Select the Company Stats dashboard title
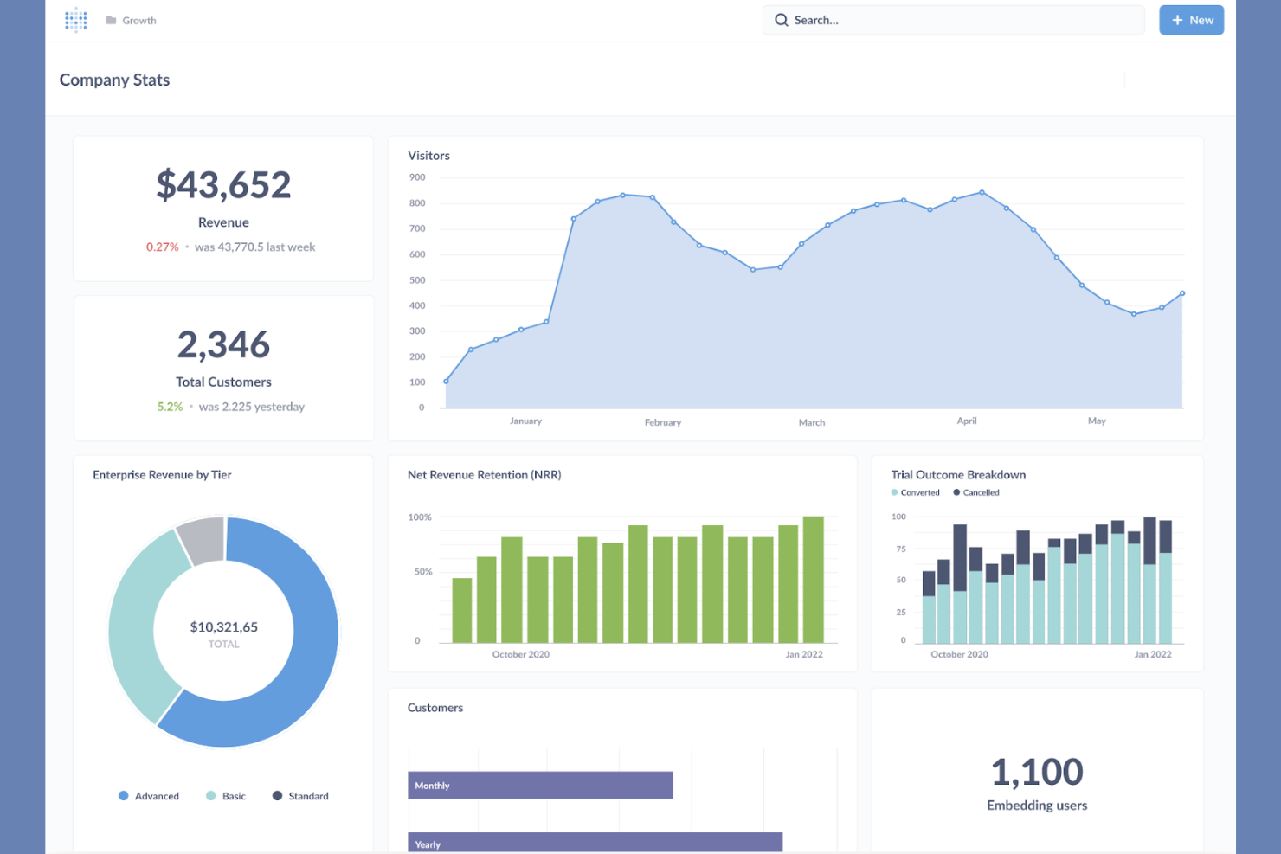 [114, 80]
